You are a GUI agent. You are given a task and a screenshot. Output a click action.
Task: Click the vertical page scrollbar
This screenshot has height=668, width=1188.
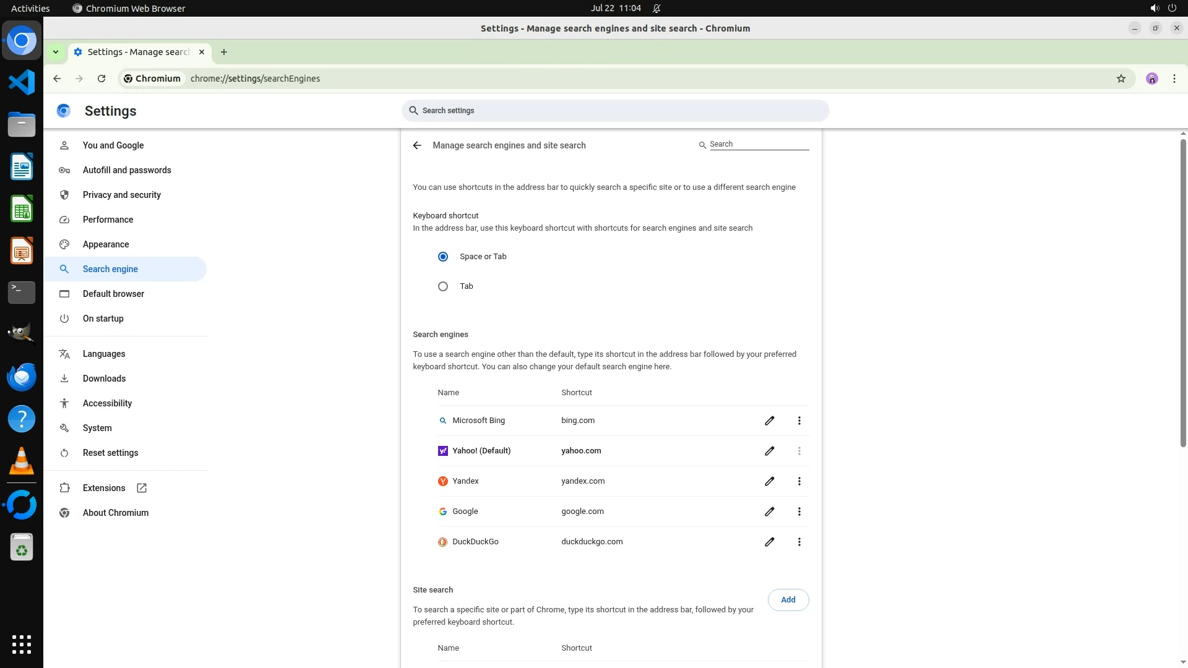pos(1182,291)
